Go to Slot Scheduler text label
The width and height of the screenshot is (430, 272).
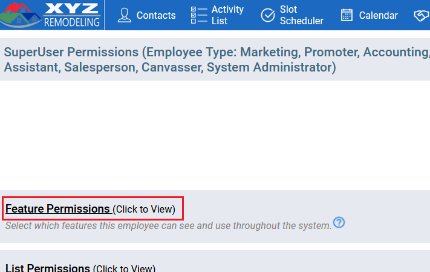(x=301, y=15)
